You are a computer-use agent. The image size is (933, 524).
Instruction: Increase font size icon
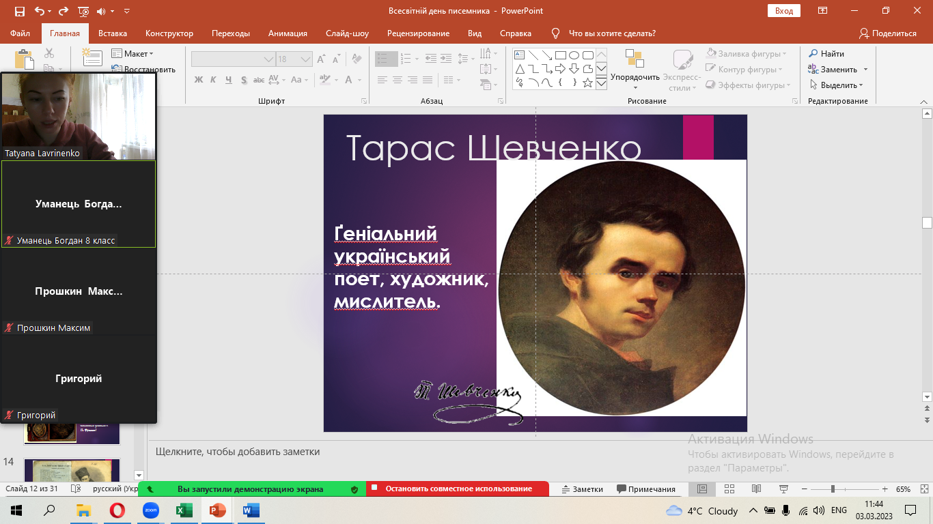click(x=321, y=59)
